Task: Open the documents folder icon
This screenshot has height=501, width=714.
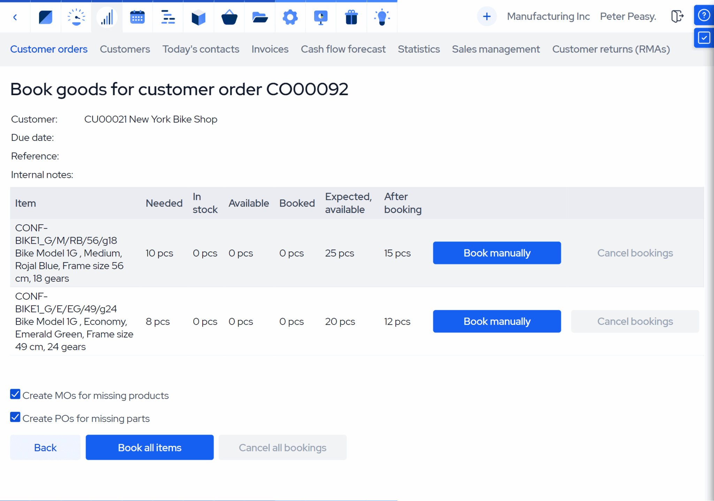Action: coord(259,16)
